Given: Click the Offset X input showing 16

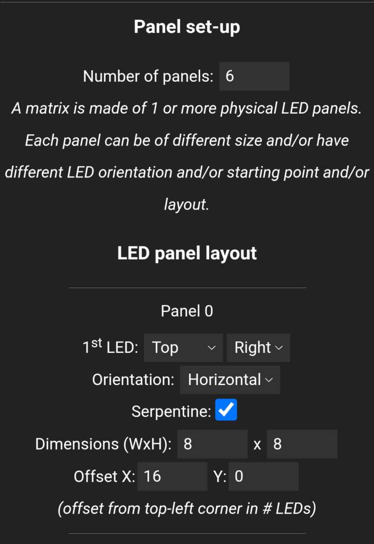Looking at the screenshot, I should point(173,477).
